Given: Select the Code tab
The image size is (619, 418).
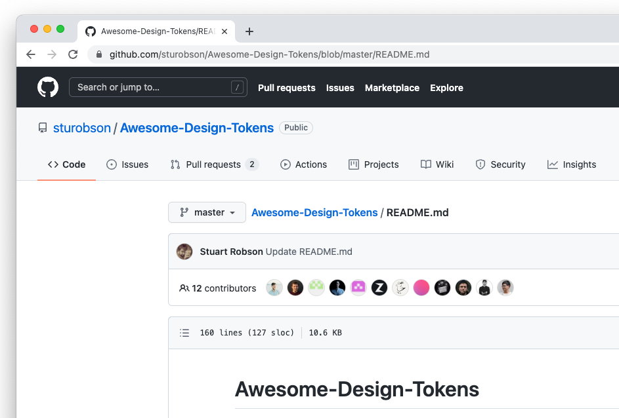Looking at the screenshot, I should [x=66, y=164].
